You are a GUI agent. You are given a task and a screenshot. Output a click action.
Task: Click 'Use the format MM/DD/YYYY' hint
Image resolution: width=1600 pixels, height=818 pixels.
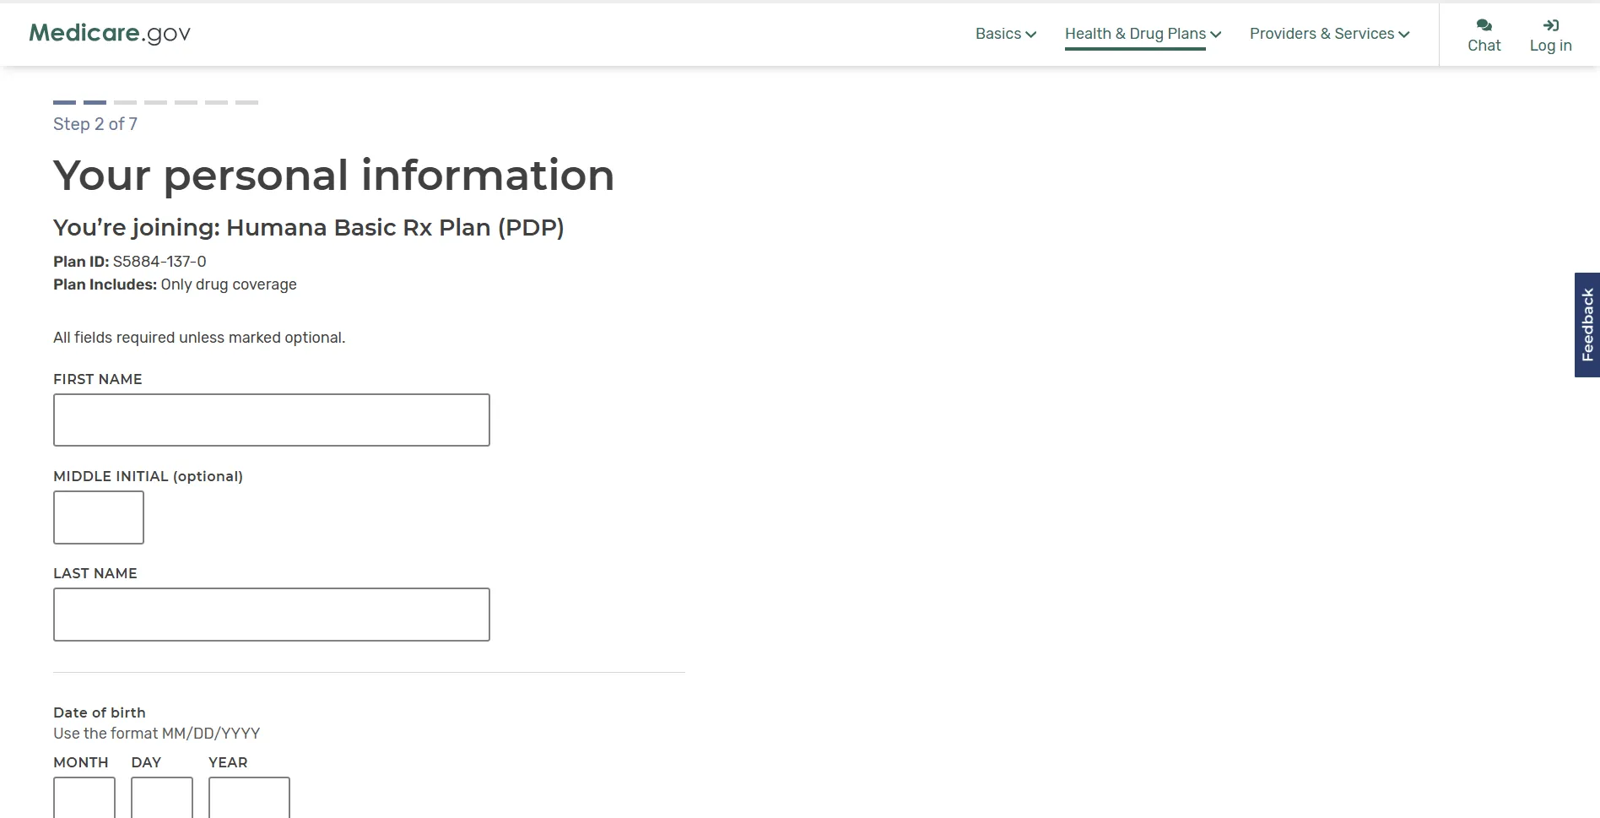[x=156, y=734]
